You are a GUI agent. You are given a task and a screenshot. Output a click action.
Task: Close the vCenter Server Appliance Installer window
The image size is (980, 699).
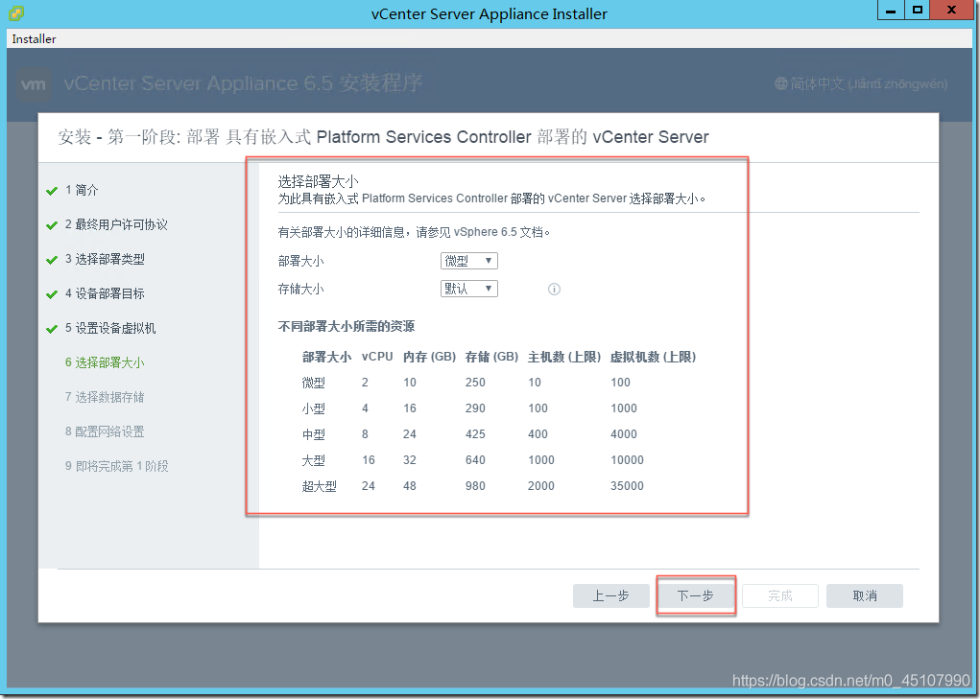[952, 11]
